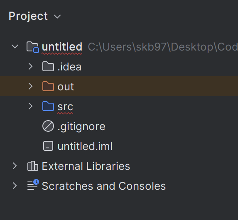Click the .idea folder icon

[x=48, y=66]
